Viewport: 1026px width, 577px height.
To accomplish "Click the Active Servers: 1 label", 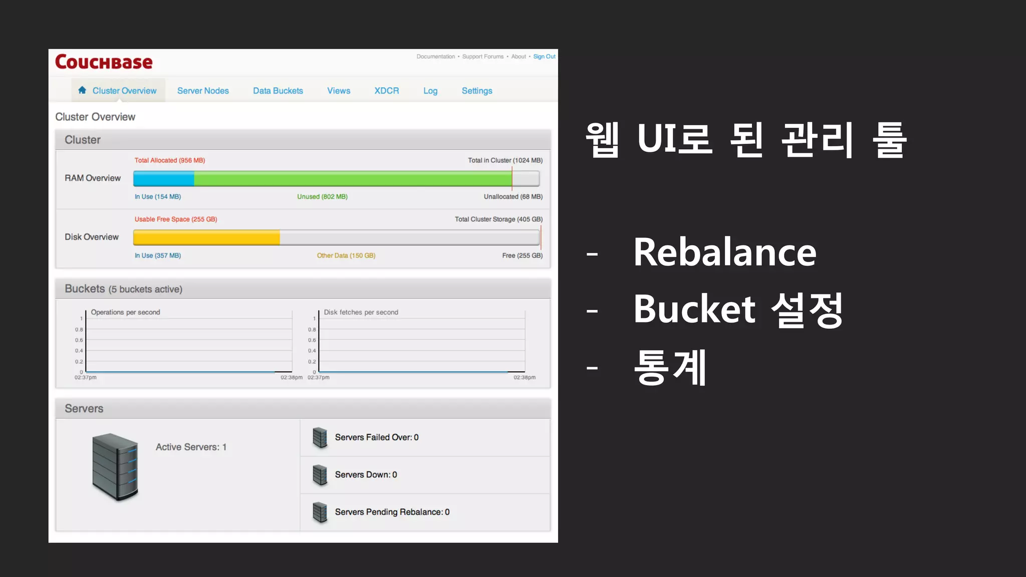I will (x=191, y=447).
